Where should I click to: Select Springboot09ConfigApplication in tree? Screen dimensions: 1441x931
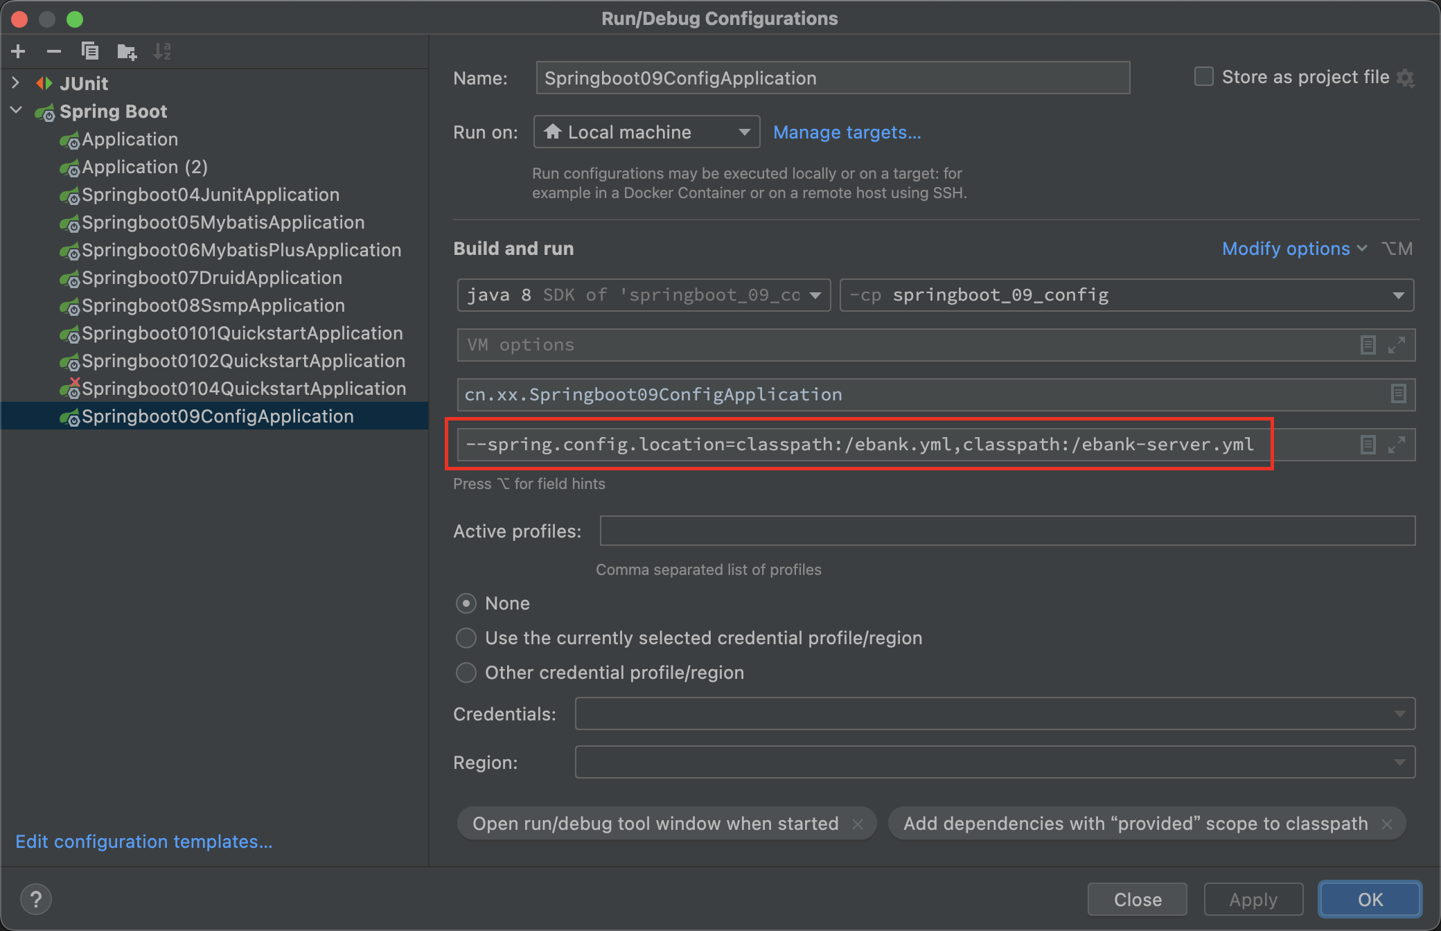click(x=215, y=416)
